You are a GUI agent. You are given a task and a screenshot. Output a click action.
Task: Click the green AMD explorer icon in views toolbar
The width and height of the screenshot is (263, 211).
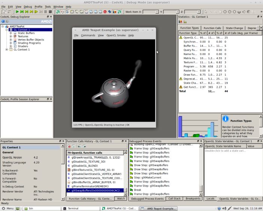(58, 12)
